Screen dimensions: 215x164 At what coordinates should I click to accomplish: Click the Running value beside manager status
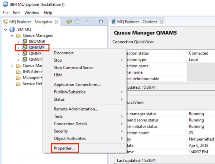click(x=196, y=114)
